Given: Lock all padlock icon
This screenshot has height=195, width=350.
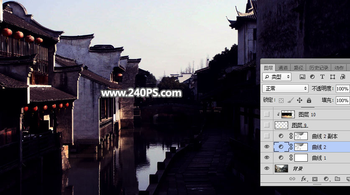Looking at the screenshot, I should click(x=309, y=100).
